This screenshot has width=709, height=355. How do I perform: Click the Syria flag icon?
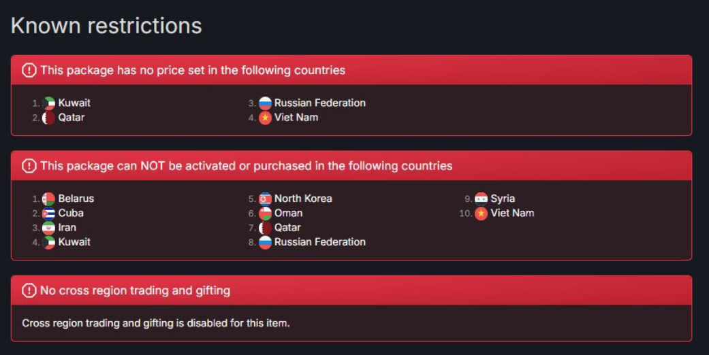pos(481,199)
